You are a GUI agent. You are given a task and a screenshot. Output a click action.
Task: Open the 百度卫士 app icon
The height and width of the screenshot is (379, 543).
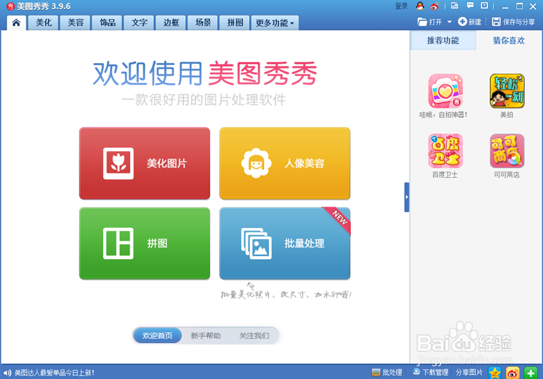(x=445, y=151)
